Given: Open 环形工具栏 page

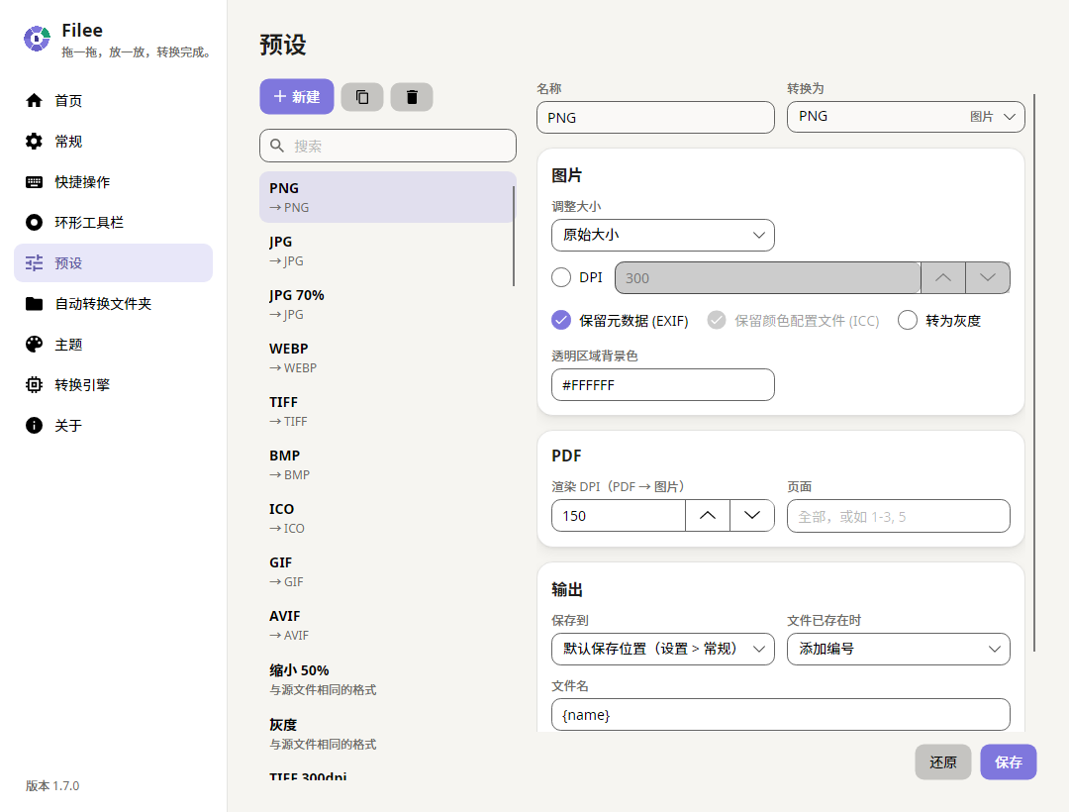Looking at the screenshot, I should [113, 222].
